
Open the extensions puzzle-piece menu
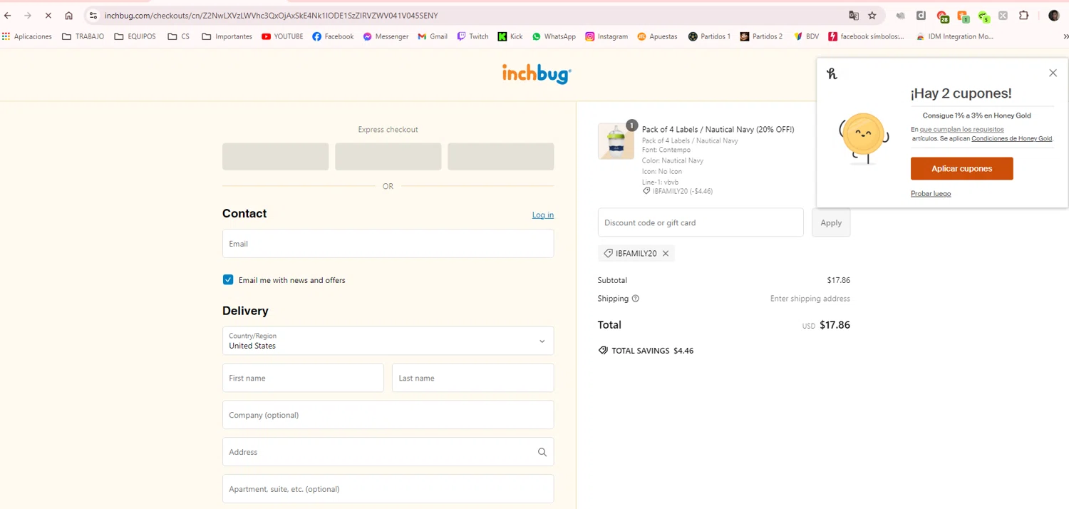1024,16
